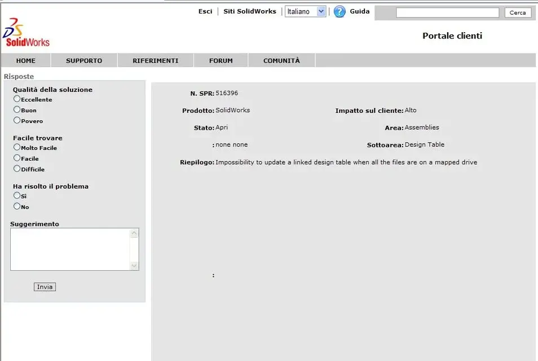538x361 pixels.
Task: Click the Cerca search button
Action: pyautogui.click(x=518, y=13)
